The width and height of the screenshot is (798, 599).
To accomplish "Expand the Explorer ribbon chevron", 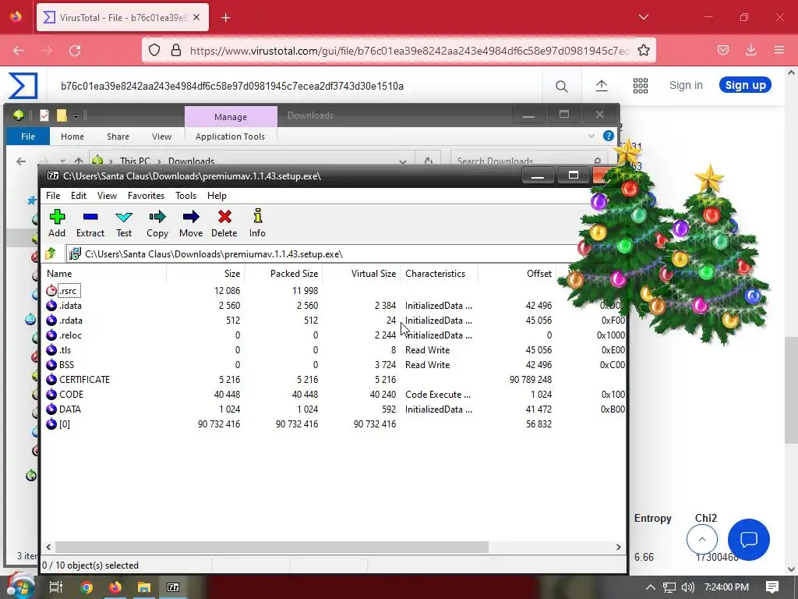I will click(591, 136).
